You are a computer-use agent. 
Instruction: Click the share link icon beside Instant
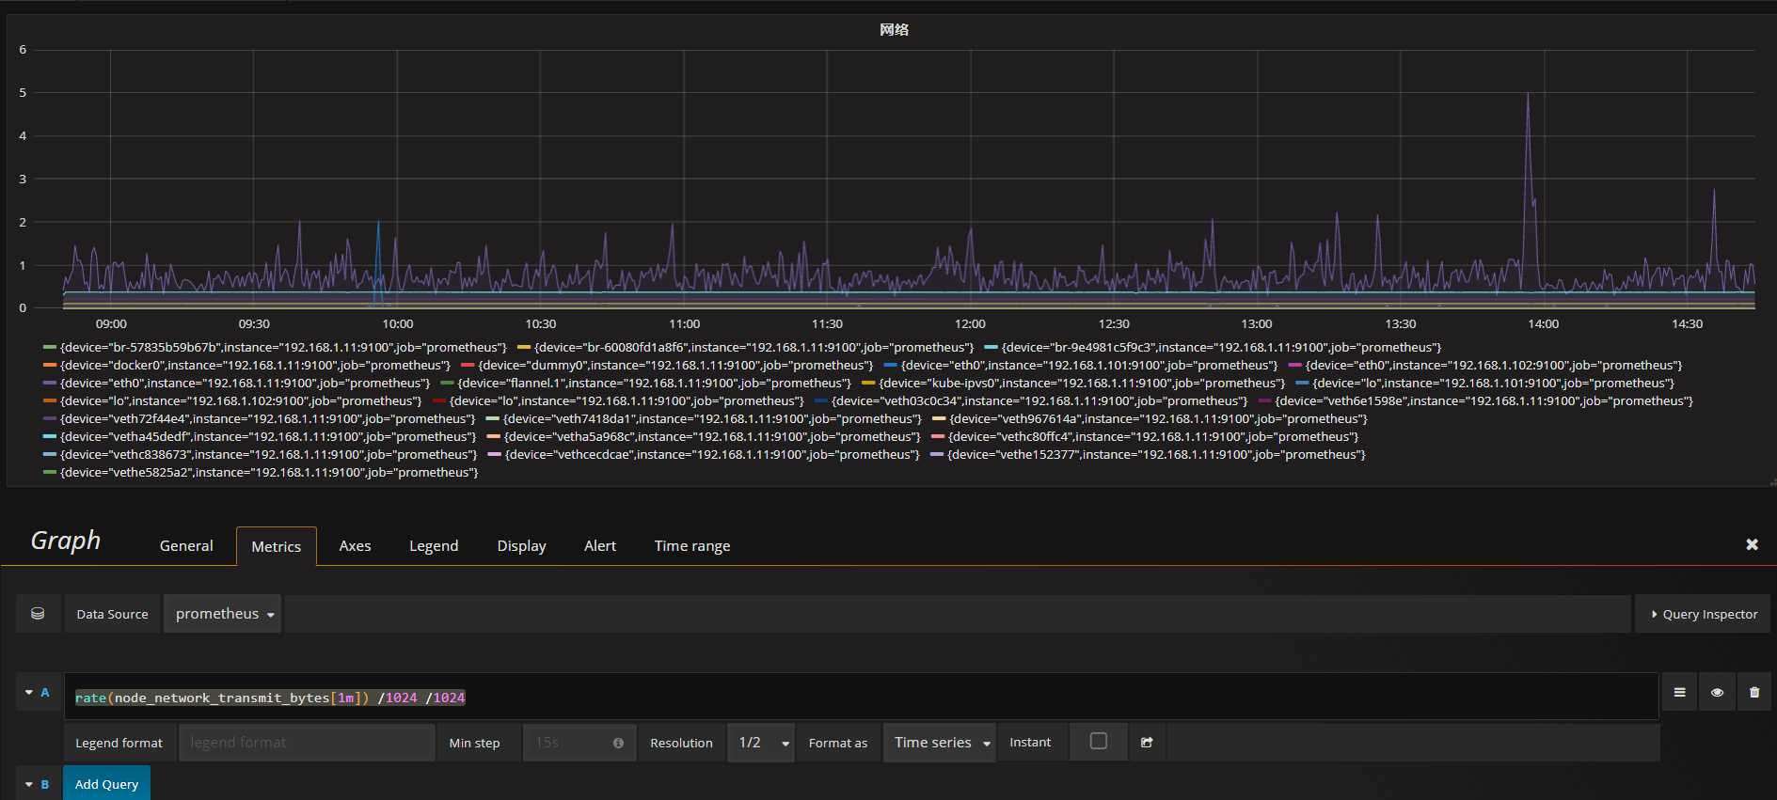click(1147, 743)
